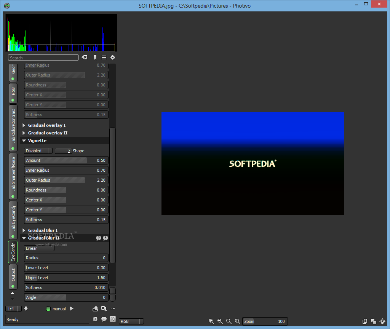
Task: Click the overlapping folders icon at bottom right
Action: click(373, 321)
